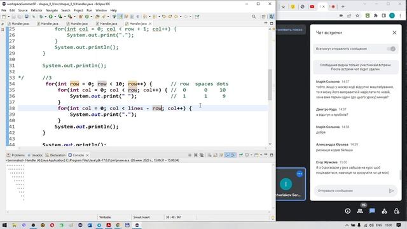
Task: Open the Window menu
Action: [101, 10]
